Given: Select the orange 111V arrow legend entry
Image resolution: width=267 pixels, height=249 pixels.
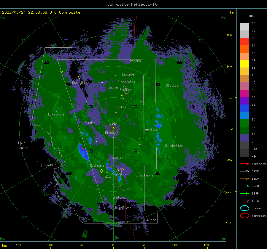Looking at the screenshot, I should pyautogui.click(x=244, y=179).
